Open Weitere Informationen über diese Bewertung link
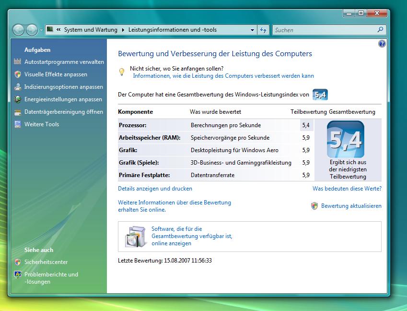The width and height of the screenshot is (407, 311). tap(174, 206)
